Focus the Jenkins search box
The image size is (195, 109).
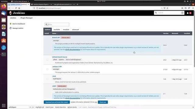click(169, 13)
